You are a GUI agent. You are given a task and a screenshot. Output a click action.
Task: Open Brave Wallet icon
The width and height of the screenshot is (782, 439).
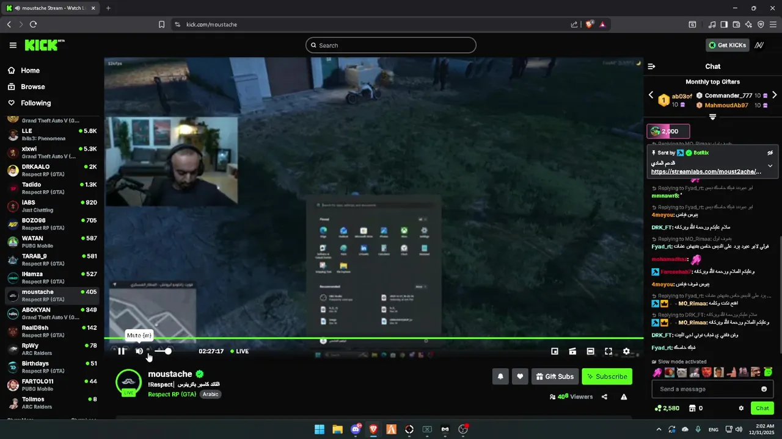tap(736, 24)
